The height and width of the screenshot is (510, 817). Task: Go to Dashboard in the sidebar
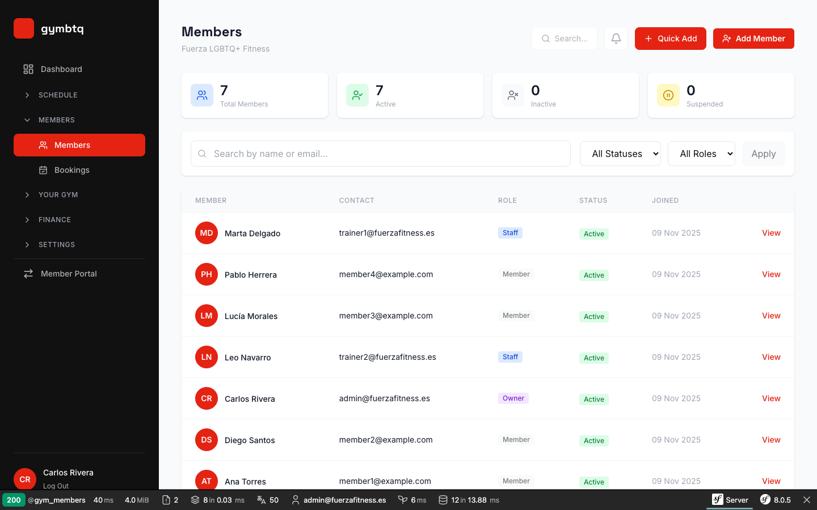[79, 69]
